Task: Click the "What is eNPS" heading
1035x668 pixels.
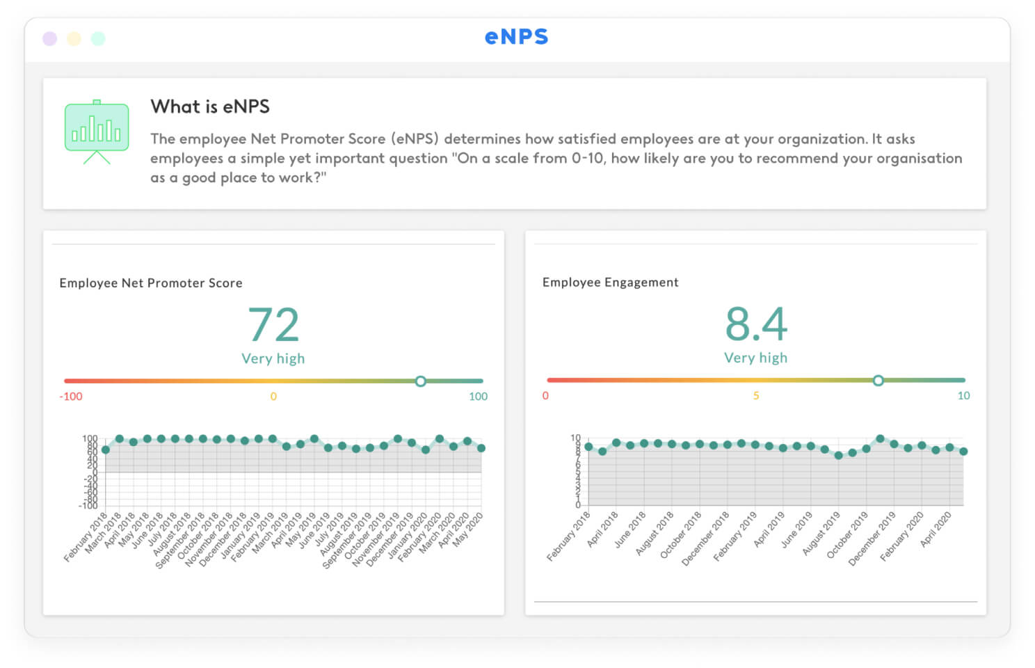Action: pos(210,106)
